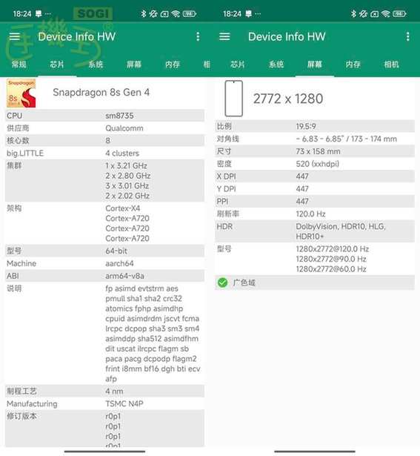
Task: Open 相机 tab in right screen
Action: click(392, 65)
